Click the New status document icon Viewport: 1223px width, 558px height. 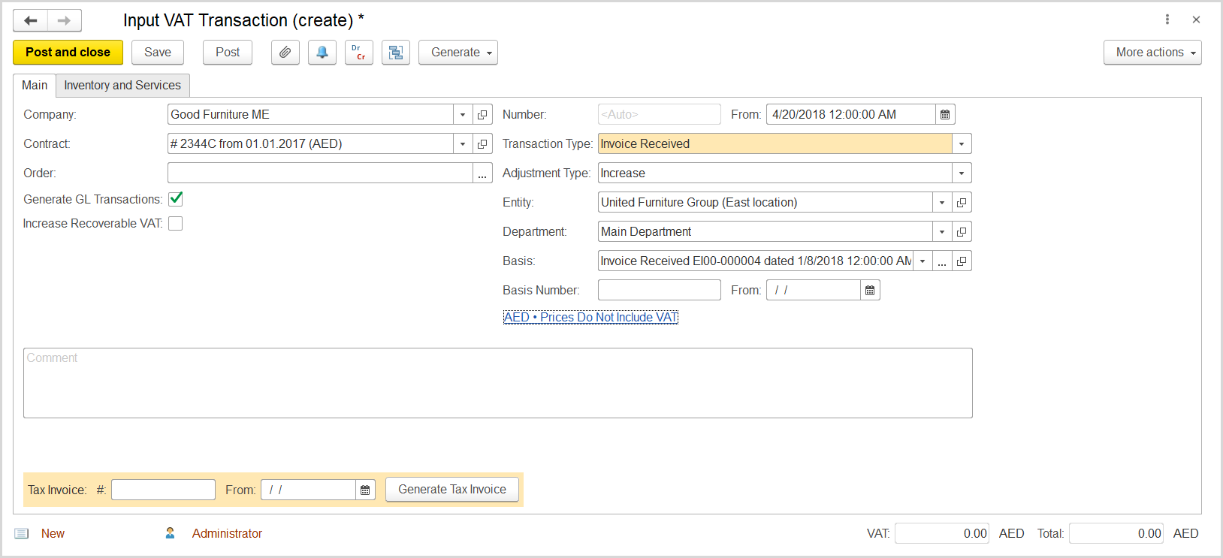pyautogui.click(x=22, y=534)
